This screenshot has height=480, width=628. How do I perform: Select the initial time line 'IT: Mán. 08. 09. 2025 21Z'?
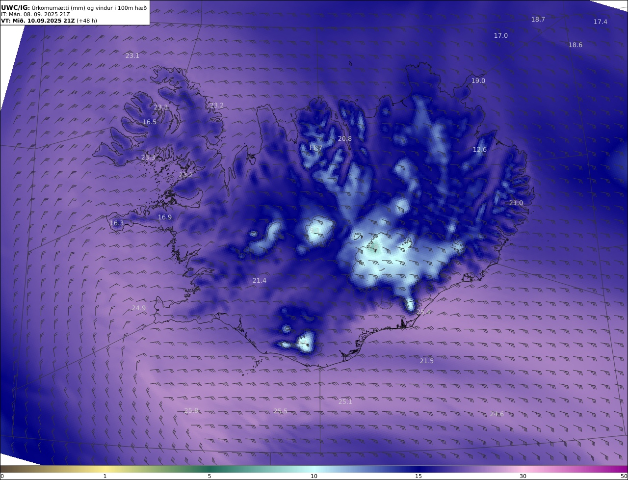[x=34, y=14]
